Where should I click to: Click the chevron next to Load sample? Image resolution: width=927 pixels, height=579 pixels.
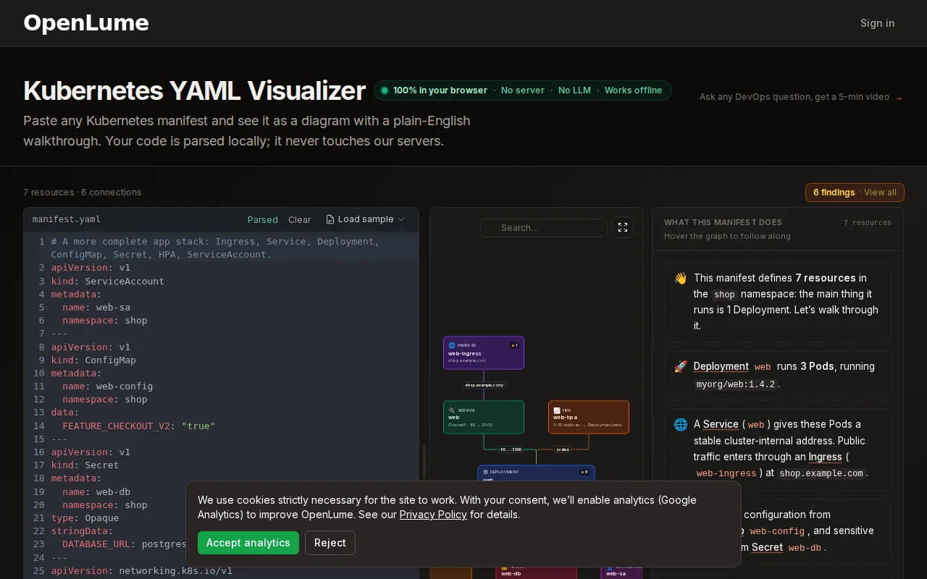pyautogui.click(x=401, y=219)
